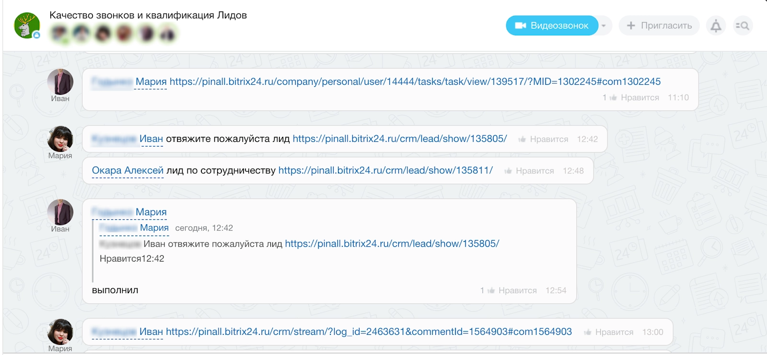Like the 13:00 message thumbs-up icon
The width and height of the screenshot is (767, 355).
pos(587,332)
